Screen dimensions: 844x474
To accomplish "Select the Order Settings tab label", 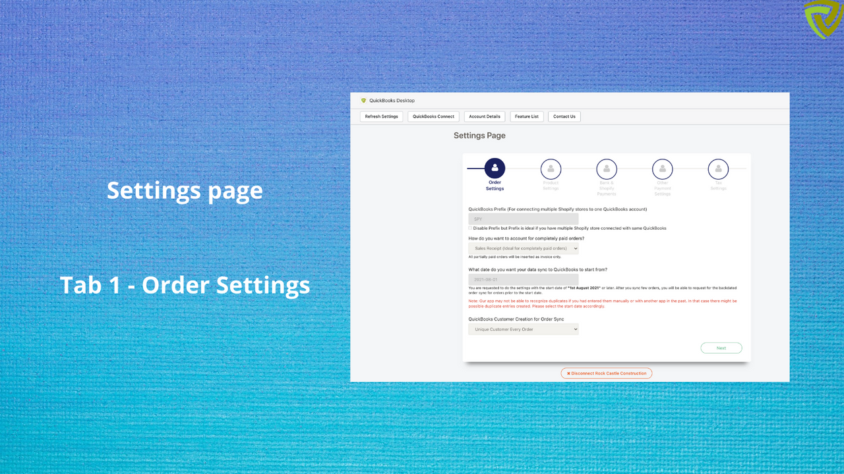I will pos(495,186).
